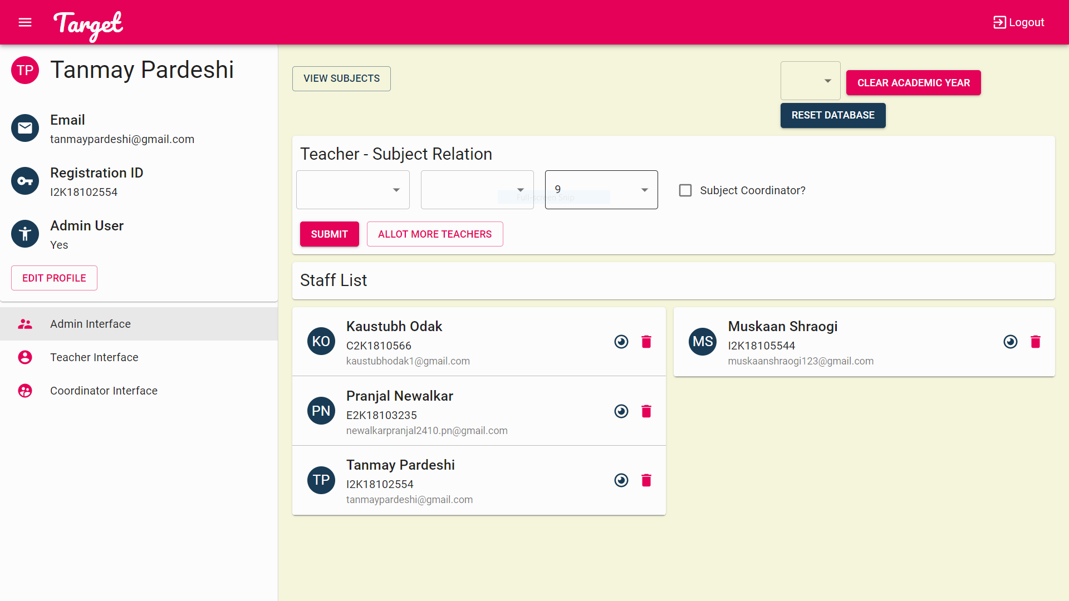This screenshot has width=1069, height=601.
Task: Expand the first teacher-subject dropdown
Action: click(353, 190)
